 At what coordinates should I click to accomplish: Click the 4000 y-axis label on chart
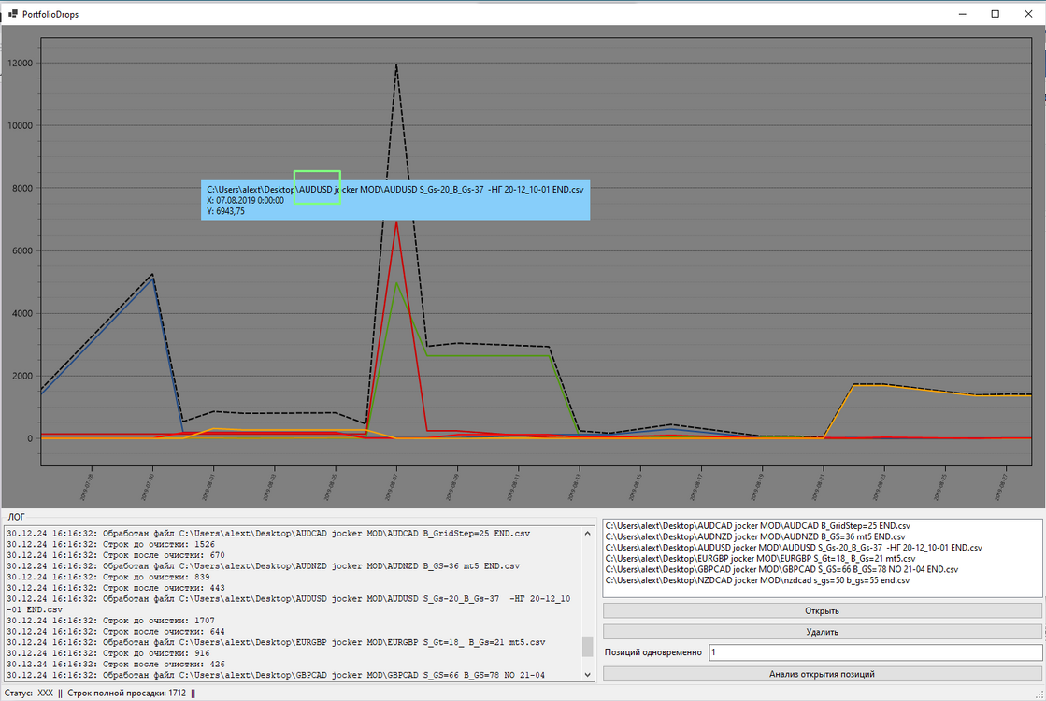click(x=22, y=313)
